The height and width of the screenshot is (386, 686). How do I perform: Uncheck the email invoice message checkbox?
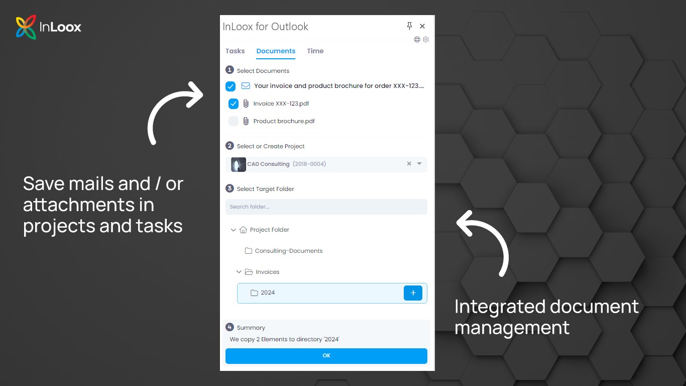(231, 86)
